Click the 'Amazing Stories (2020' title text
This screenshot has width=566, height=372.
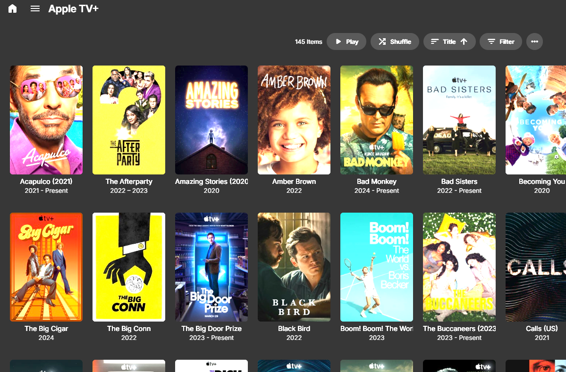tap(211, 182)
